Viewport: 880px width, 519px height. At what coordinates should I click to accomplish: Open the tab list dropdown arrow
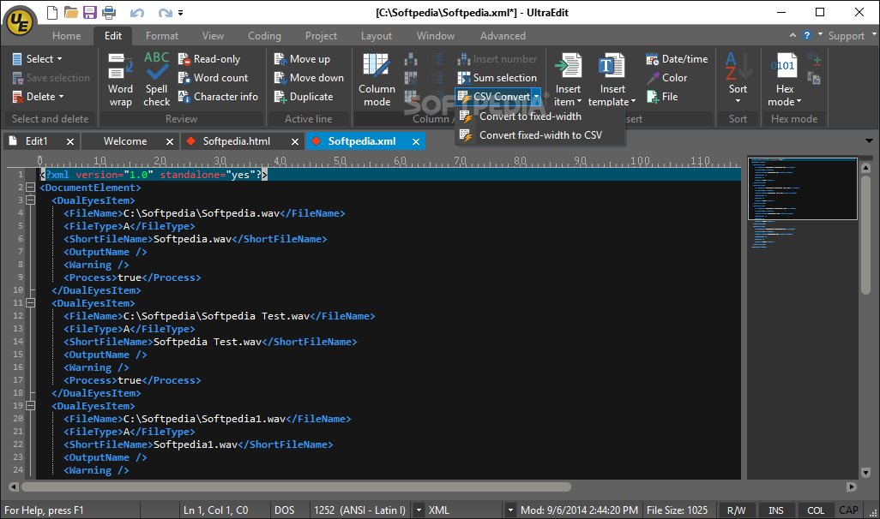click(x=869, y=141)
